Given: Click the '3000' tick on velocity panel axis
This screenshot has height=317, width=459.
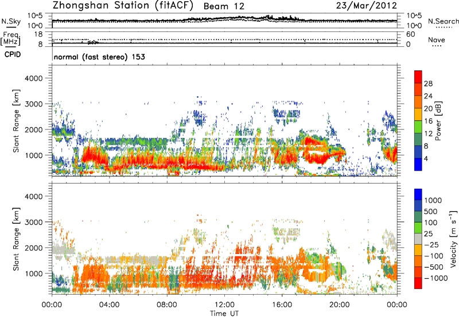Looking at the screenshot, I should click(x=33, y=222).
